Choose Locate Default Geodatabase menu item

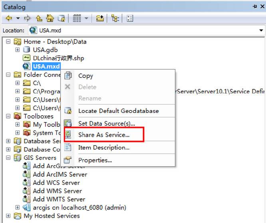click(118, 111)
